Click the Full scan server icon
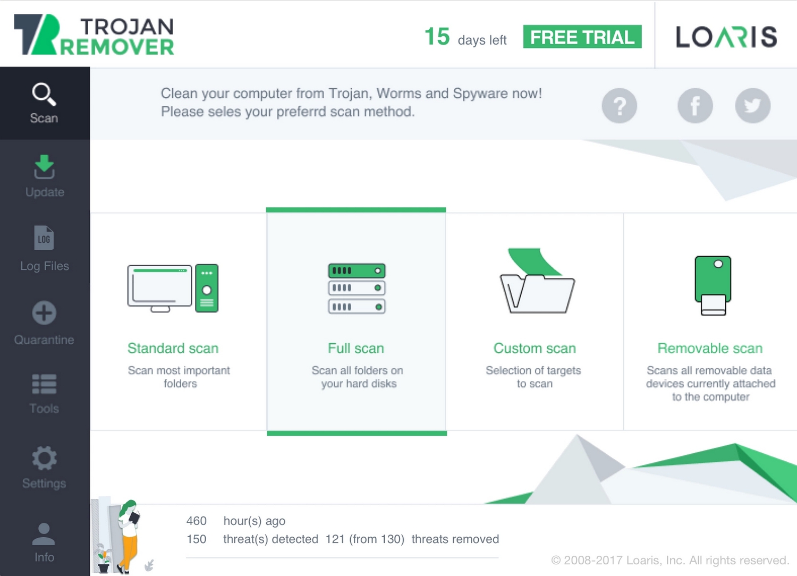The height and width of the screenshot is (576, 797). [357, 289]
